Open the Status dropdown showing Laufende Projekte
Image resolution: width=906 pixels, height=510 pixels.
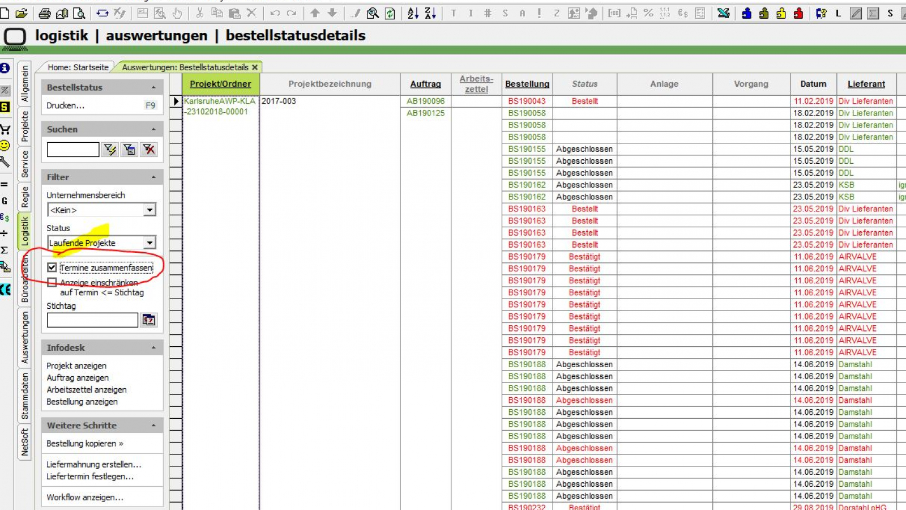pyautogui.click(x=149, y=243)
